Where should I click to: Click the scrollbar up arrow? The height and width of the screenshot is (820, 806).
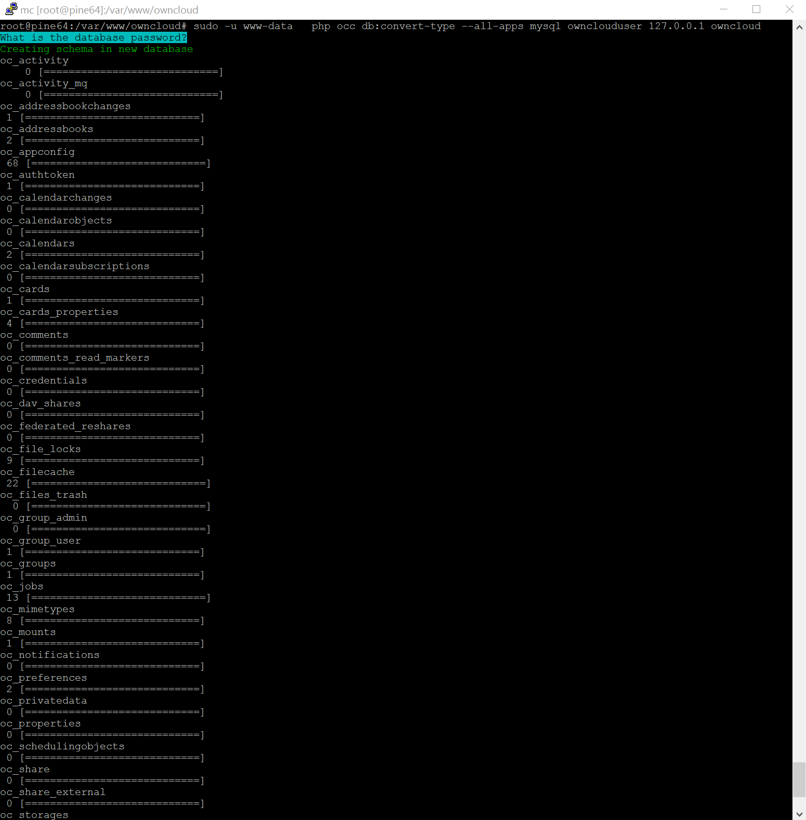click(799, 27)
